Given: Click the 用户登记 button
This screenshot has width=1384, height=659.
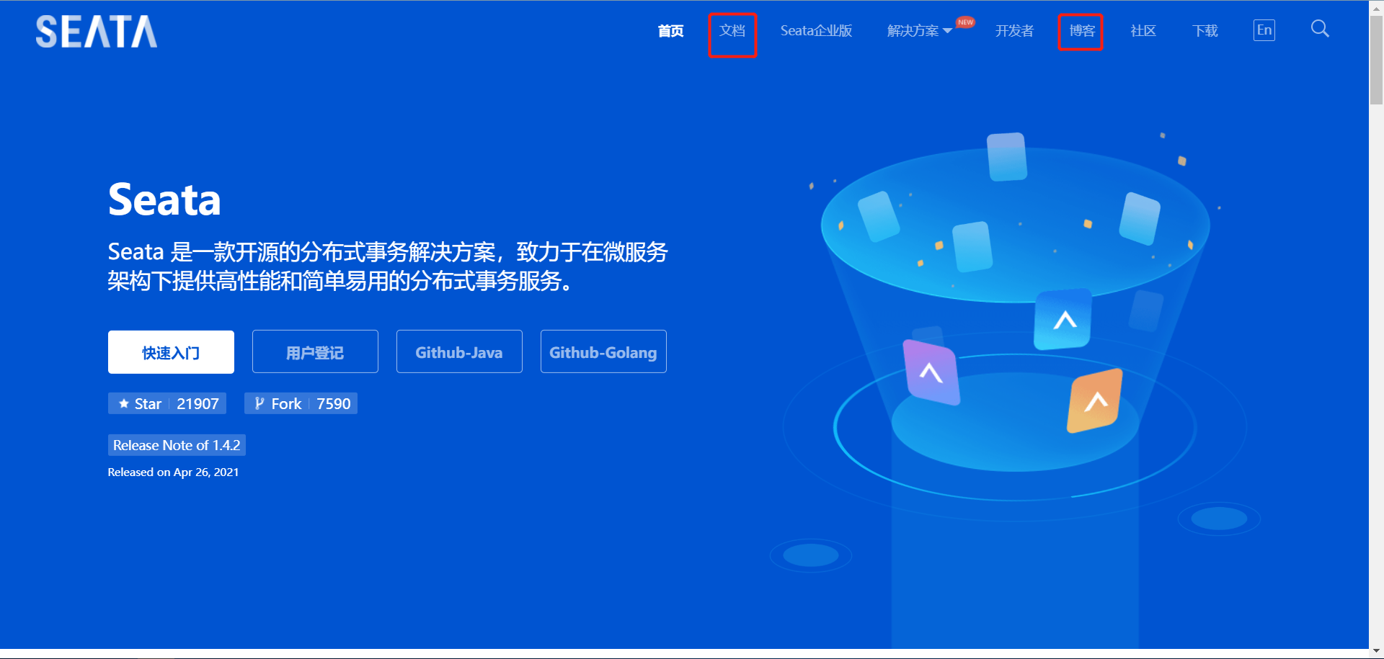Looking at the screenshot, I should pos(315,351).
